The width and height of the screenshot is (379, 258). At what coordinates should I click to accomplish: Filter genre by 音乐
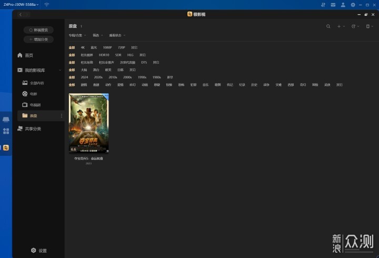(205, 85)
